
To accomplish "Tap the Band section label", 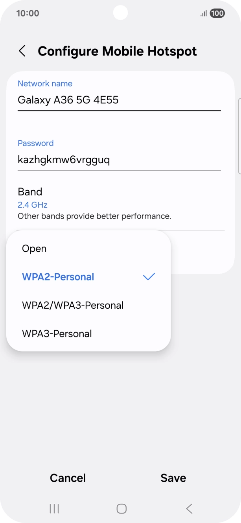I will [30, 192].
